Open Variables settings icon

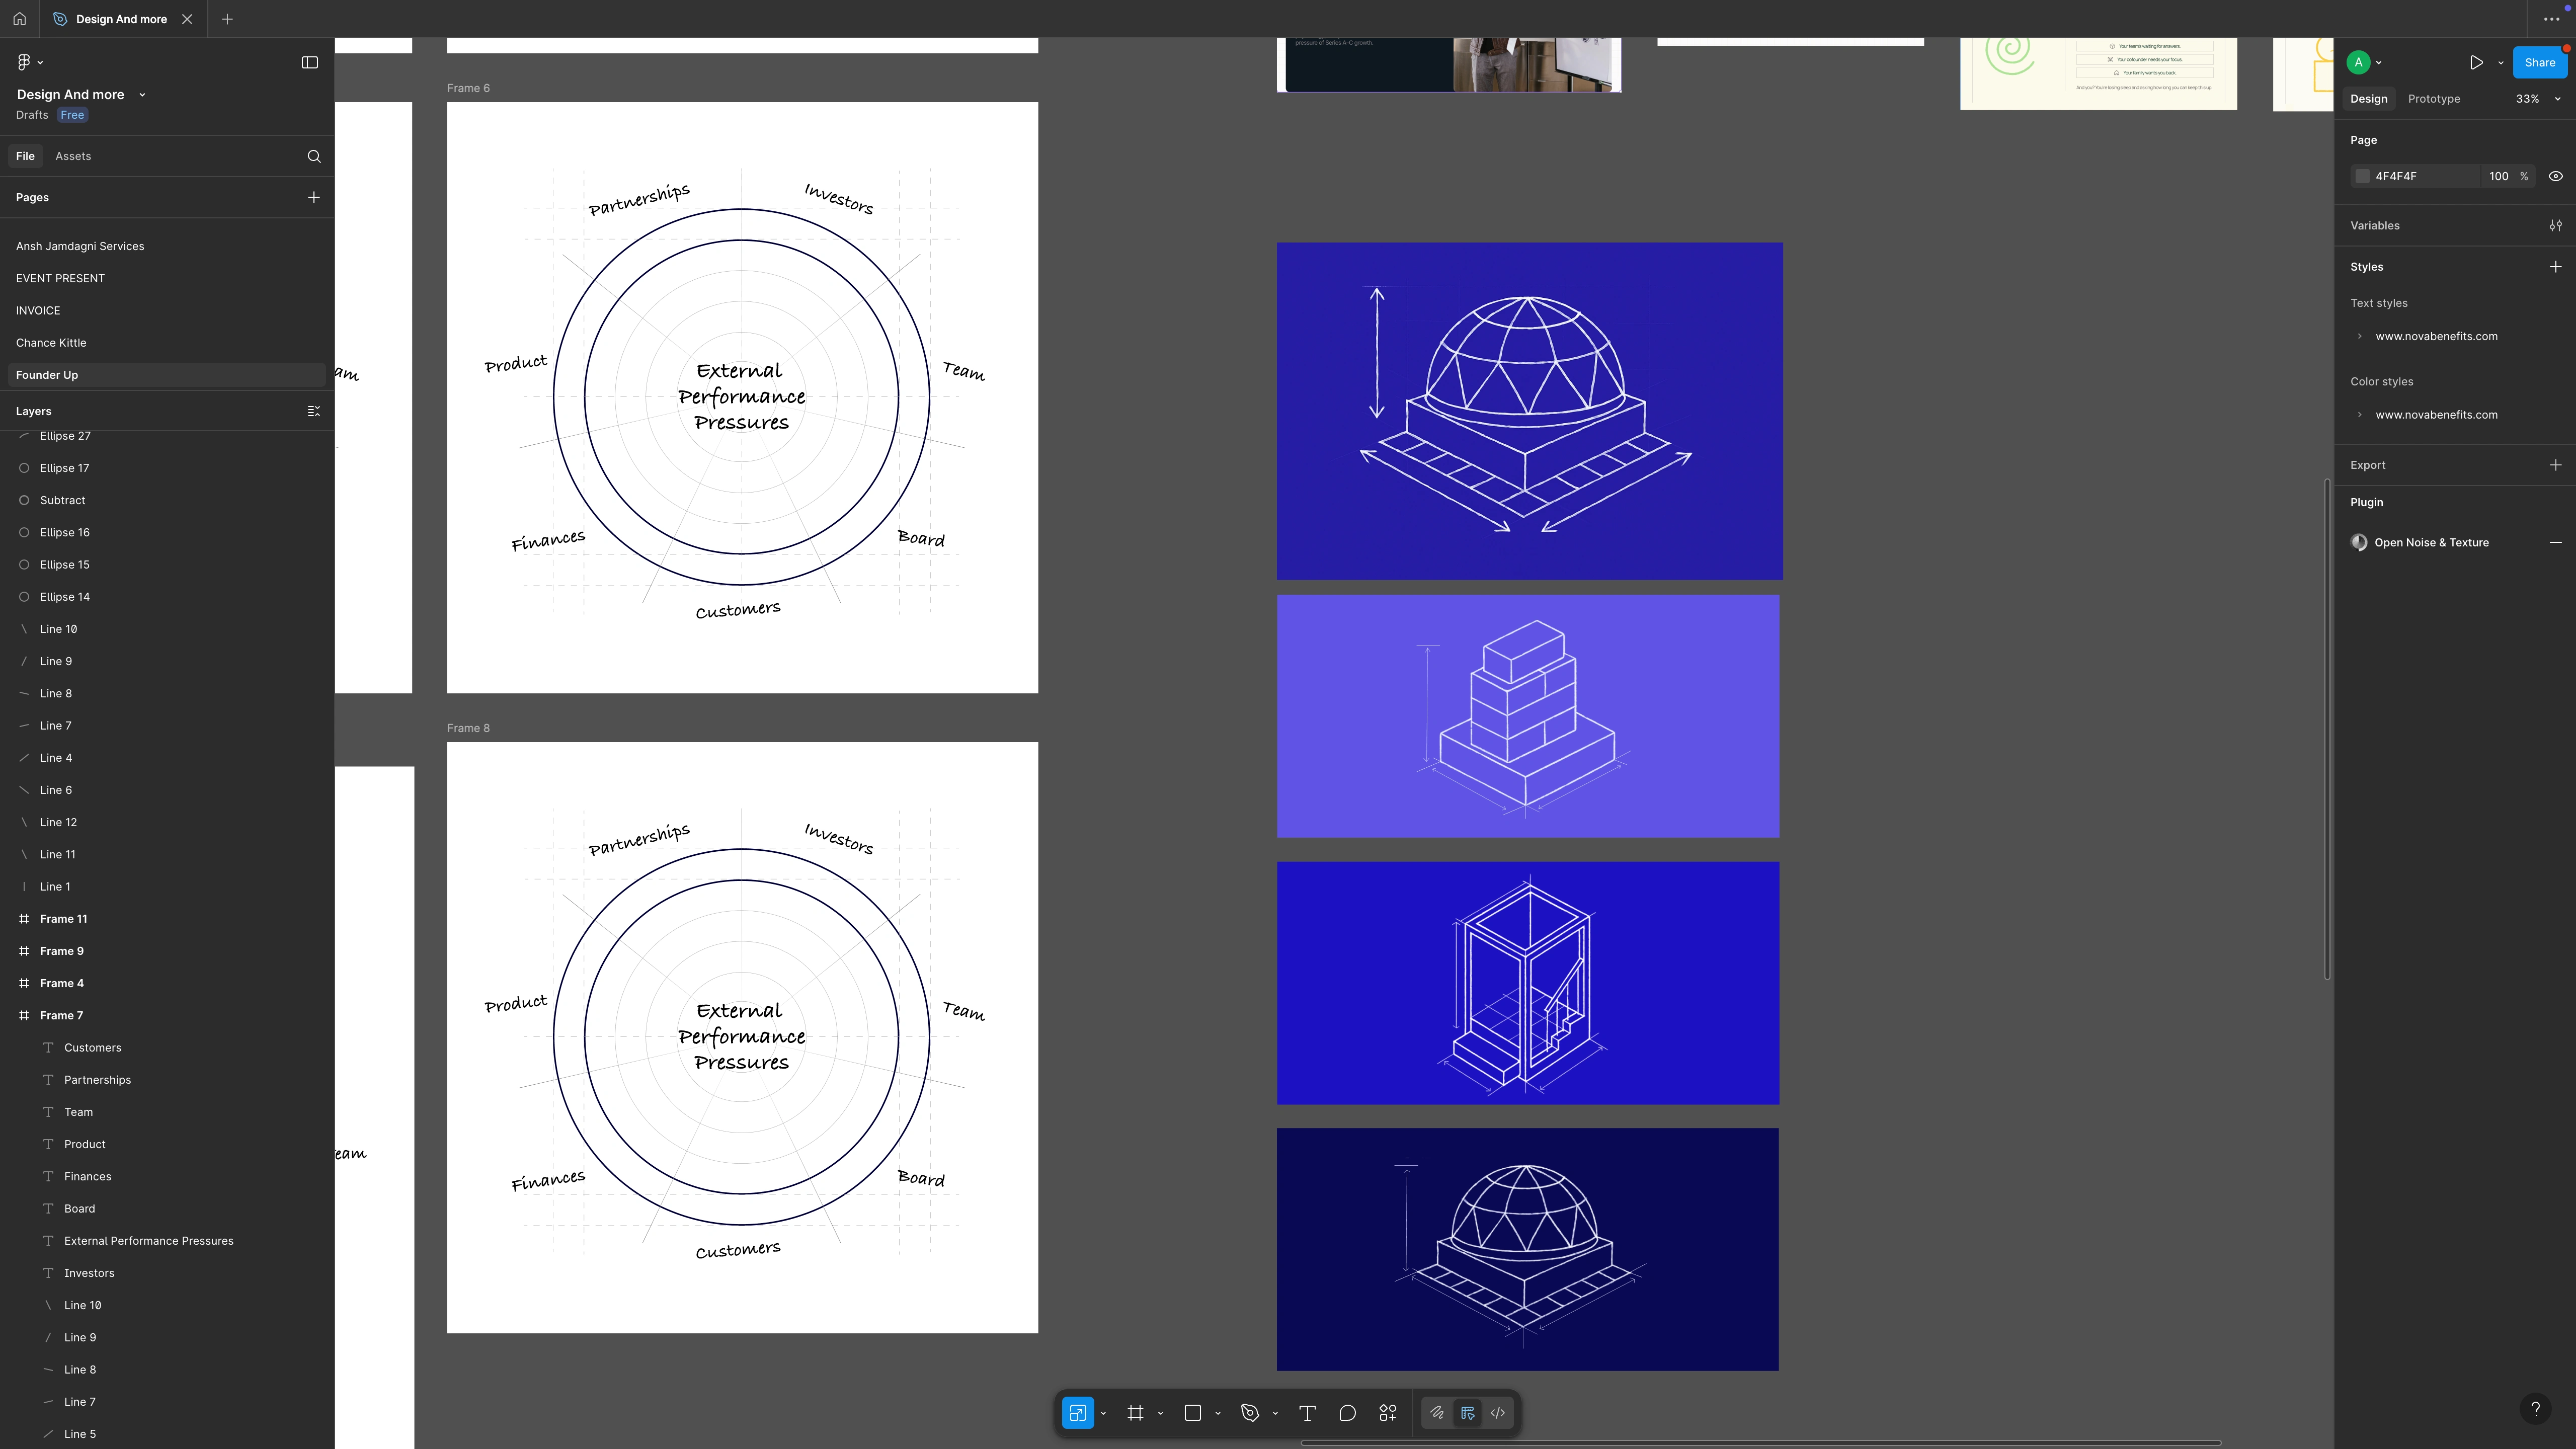[x=2555, y=226]
